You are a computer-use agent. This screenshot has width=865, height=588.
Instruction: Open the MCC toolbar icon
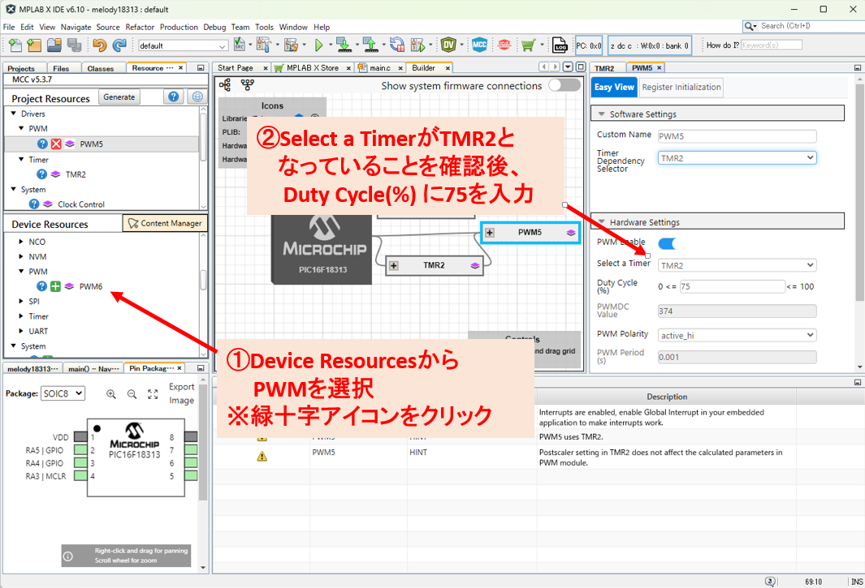tap(479, 45)
